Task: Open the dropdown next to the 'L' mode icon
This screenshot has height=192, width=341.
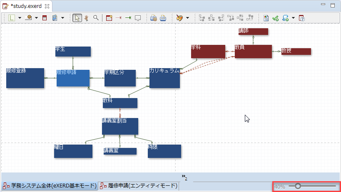Action: (20, 18)
